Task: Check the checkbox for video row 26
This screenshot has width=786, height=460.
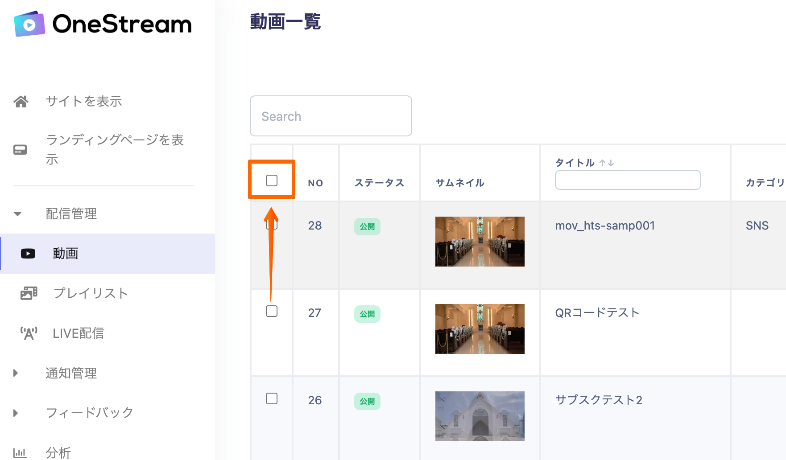Action: tap(272, 398)
